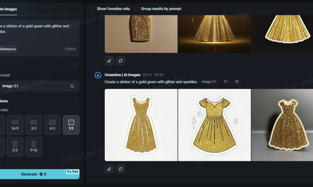Click the regenerate icon below dress stickers
The height and width of the screenshot is (187, 313).
pyautogui.click(x=121, y=169)
